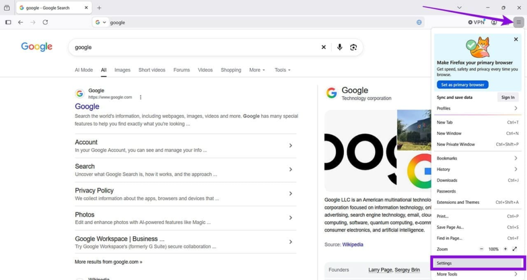Choose New Private Window menu item

477,144
